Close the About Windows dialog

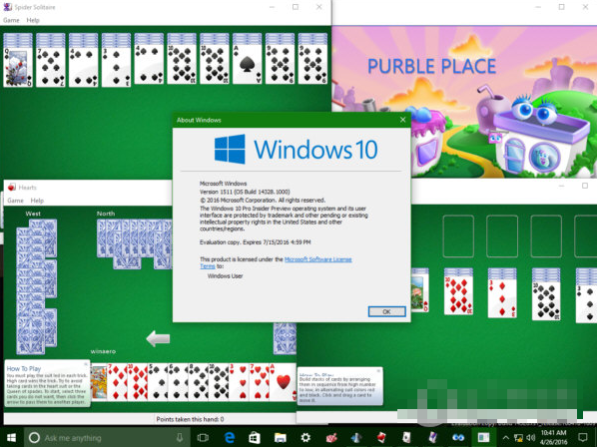coord(402,120)
